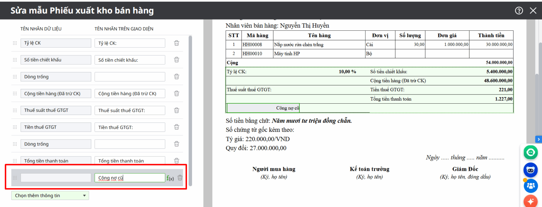542x207 pixels.
Task: Open the community people widget
Action: tap(530, 186)
